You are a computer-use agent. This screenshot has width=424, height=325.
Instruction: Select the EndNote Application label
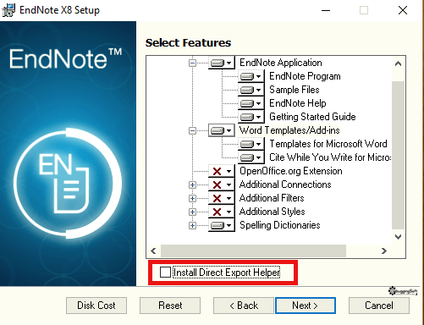click(x=281, y=63)
